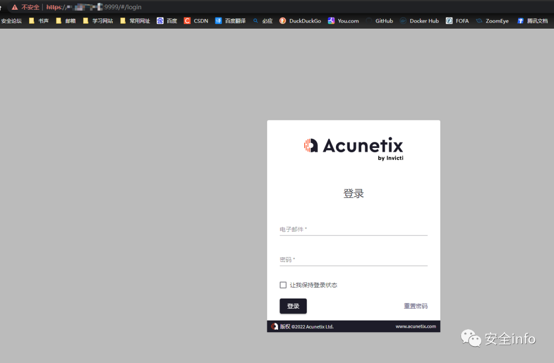Open the FOFA bookmark
Screen dimensions: 554x363
[x=457, y=21]
